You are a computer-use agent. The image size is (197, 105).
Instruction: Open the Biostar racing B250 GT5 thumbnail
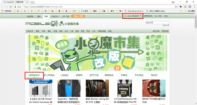click(97, 88)
